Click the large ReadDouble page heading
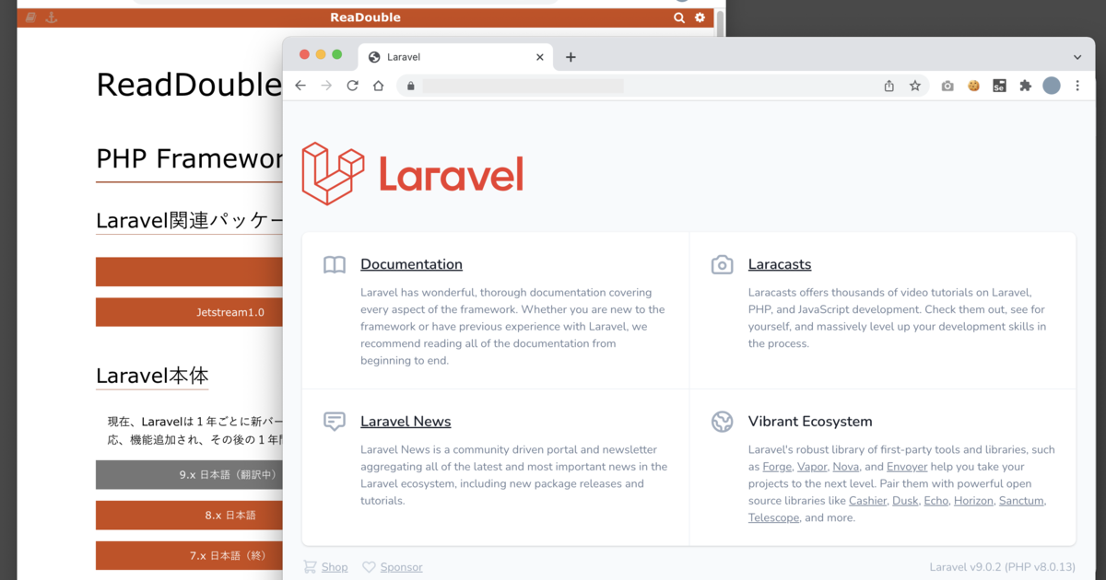The height and width of the screenshot is (580, 1106). (x=189, y=85)
